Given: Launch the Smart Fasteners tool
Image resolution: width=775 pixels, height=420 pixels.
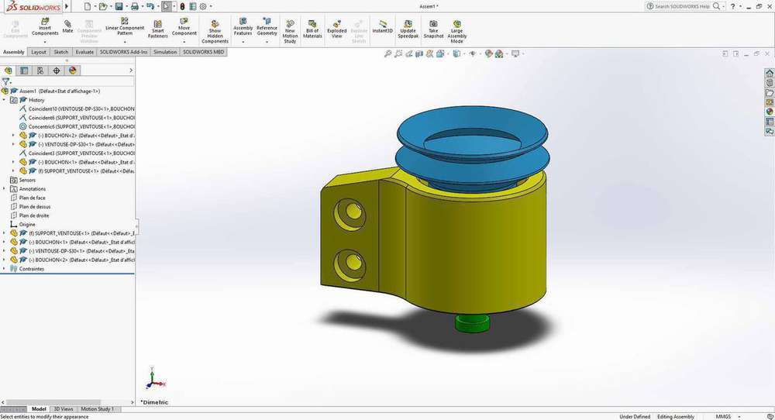Looking at the screenshot, I should tap(157, 29).
